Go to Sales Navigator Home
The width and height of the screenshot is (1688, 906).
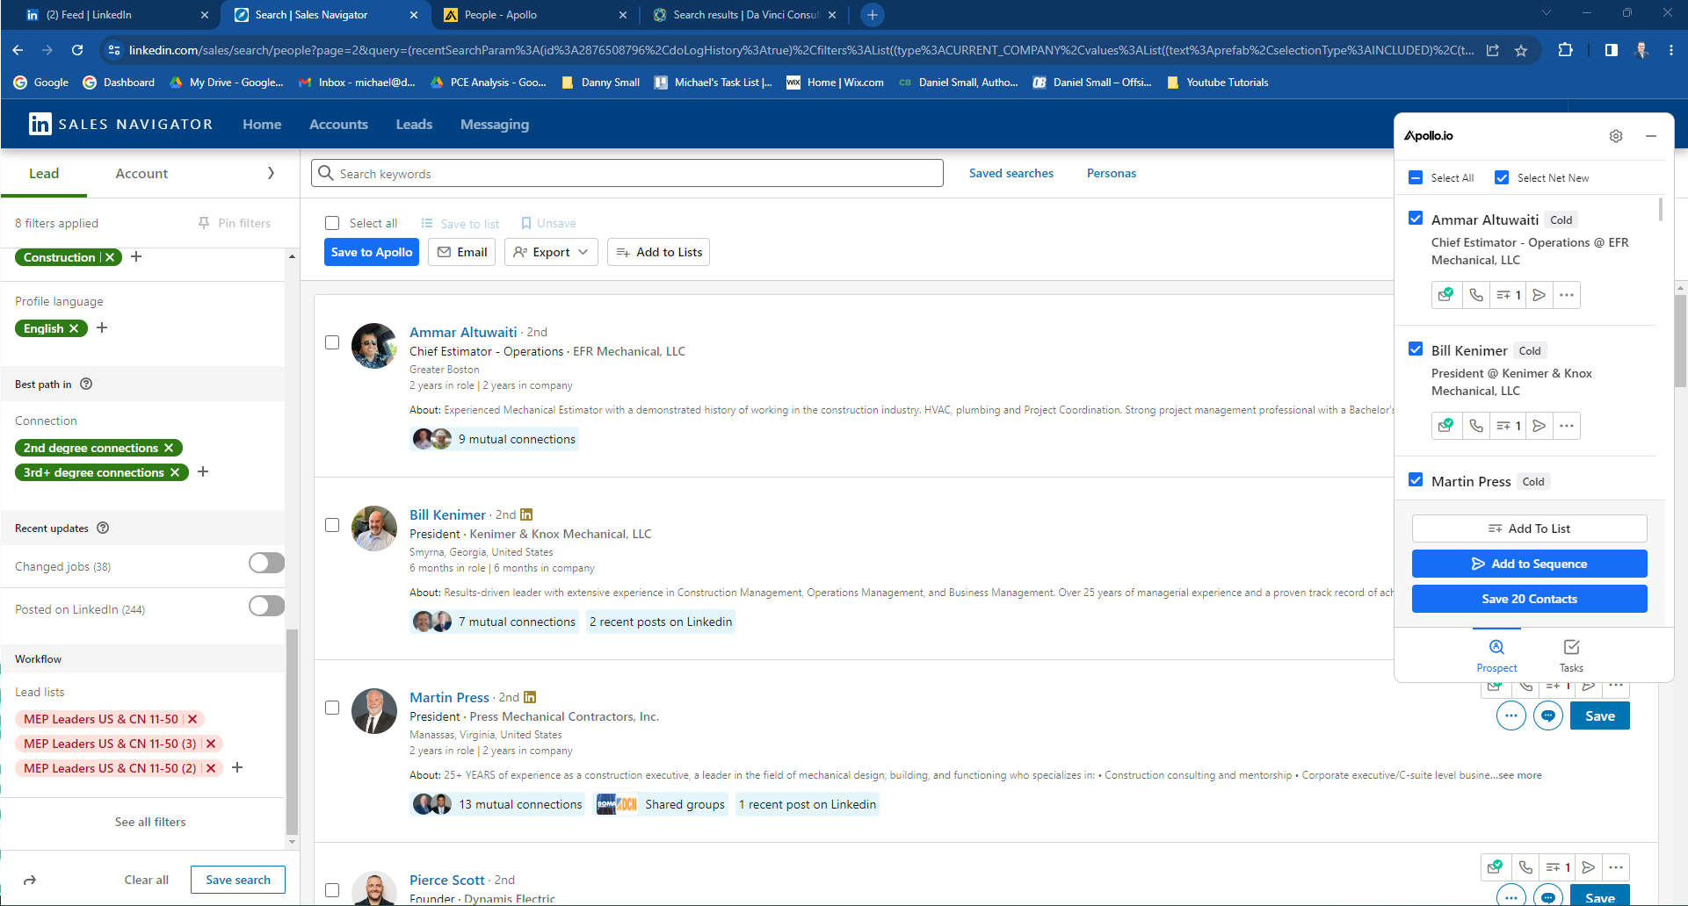(262, 125)
